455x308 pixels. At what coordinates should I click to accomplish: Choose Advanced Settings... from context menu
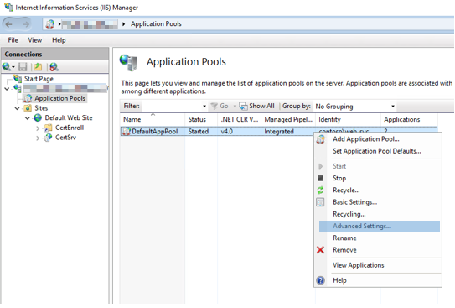[x=380, y=226]
